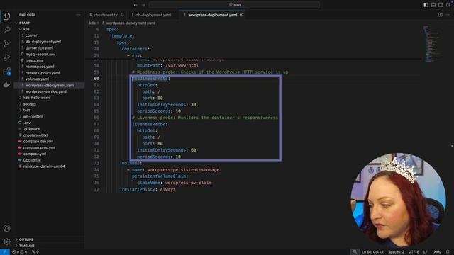Go back with the navigation arrow
Image resolution: width=454 pixels, height=255 pixels.
pyautogui.click(x=135, y=5)
